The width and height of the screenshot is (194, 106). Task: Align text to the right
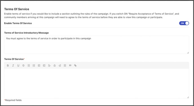click(x=60, y=66)
